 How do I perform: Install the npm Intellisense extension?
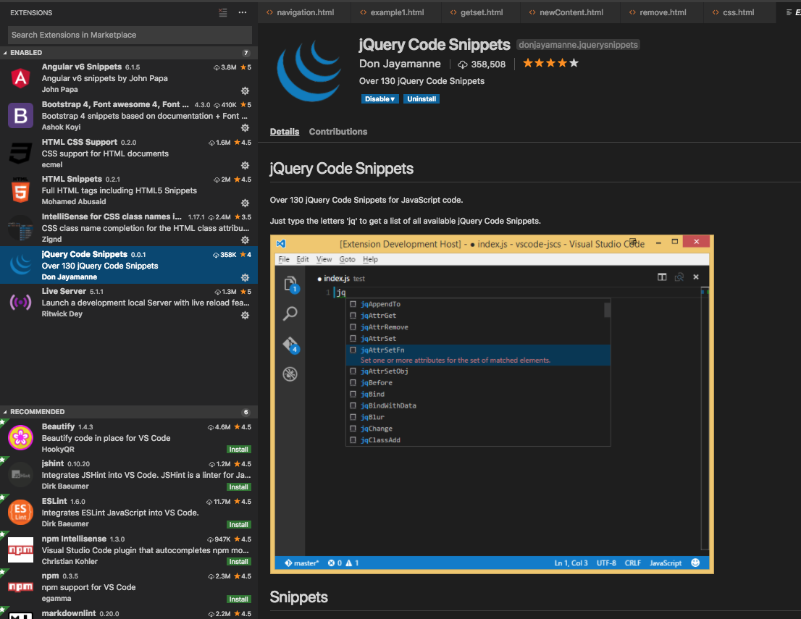click(238, 562)
